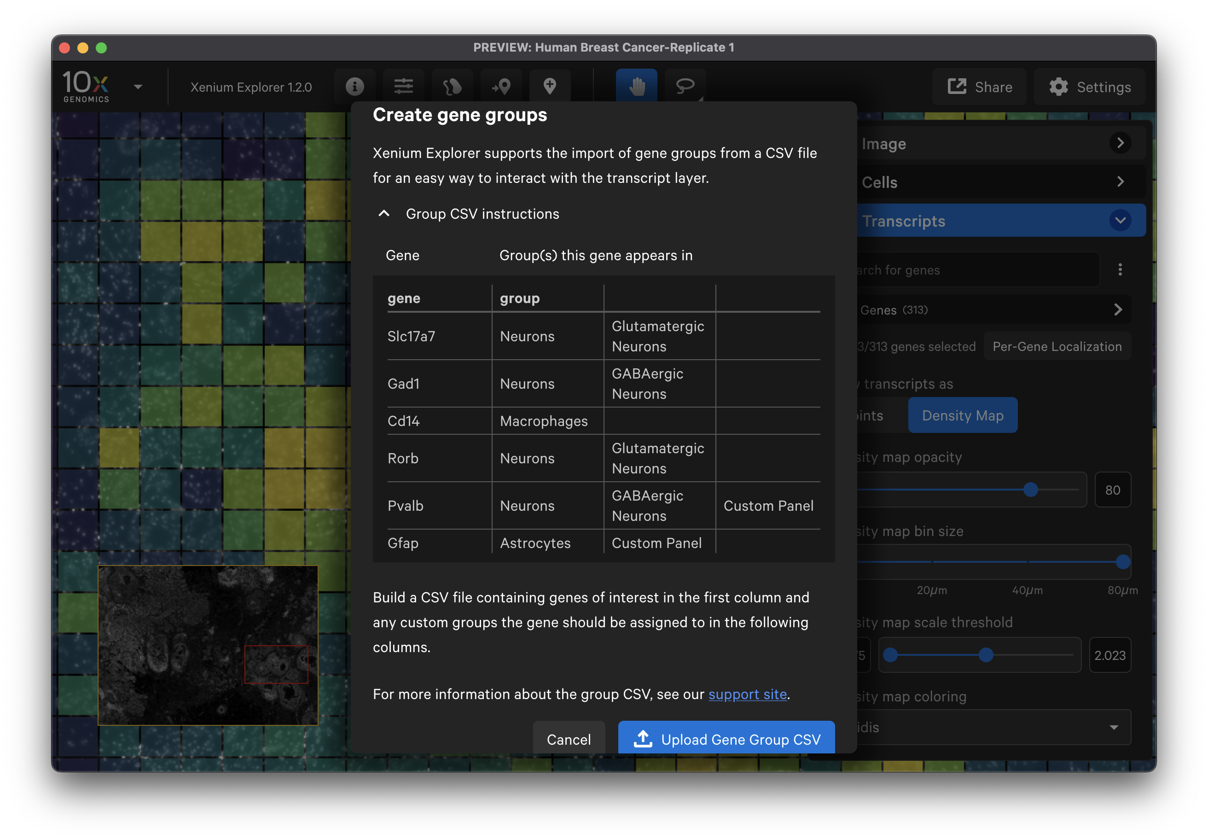Screen dimensions: 1208x840
Task: Collapse the Transcripts panel section
Action: [x=1002, y=221]
